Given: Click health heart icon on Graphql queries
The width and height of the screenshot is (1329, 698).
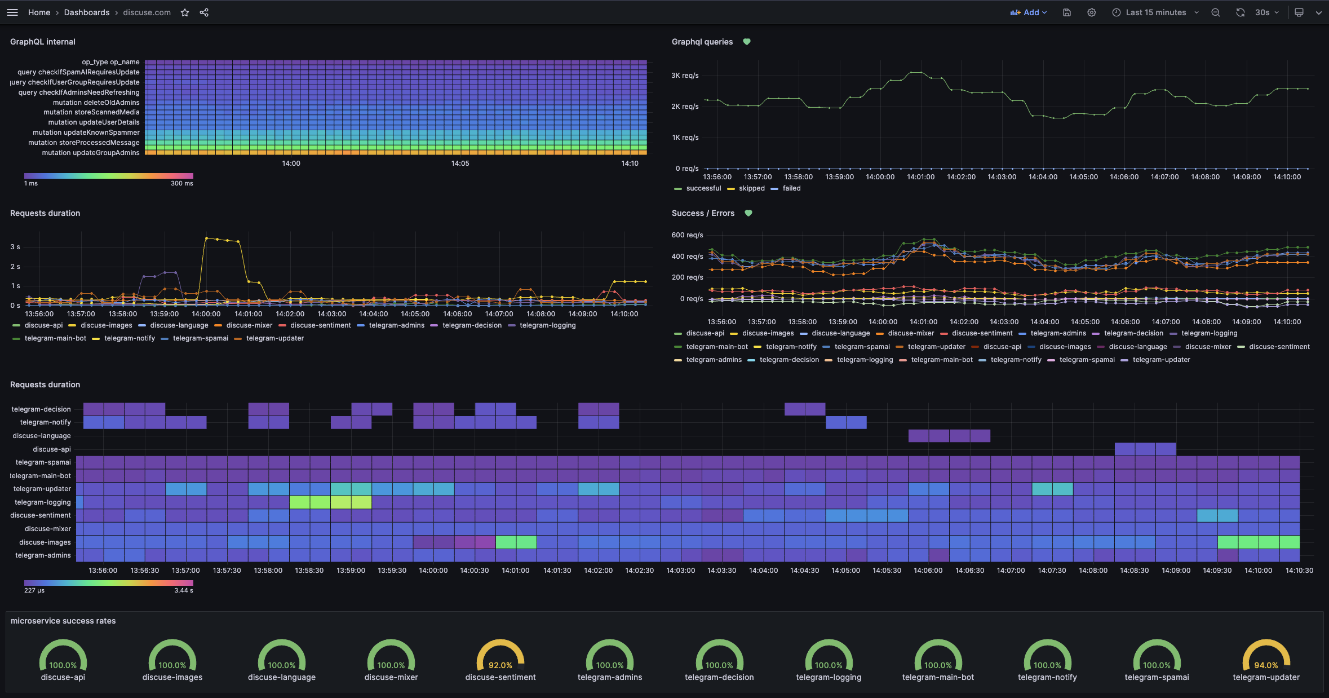Looking at the screenshot, I should [747, 42].
